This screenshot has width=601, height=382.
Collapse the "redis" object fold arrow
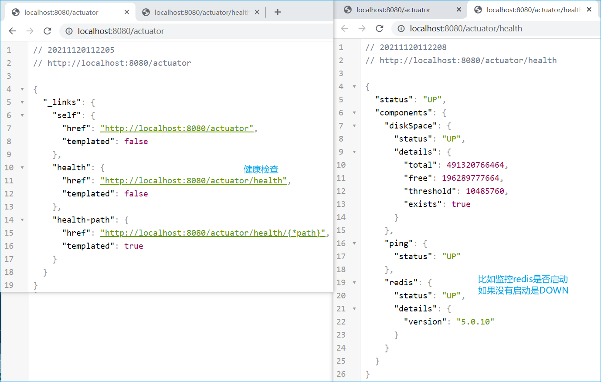354,283
